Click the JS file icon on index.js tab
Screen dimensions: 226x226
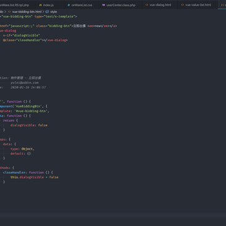(x=40, y=5)
